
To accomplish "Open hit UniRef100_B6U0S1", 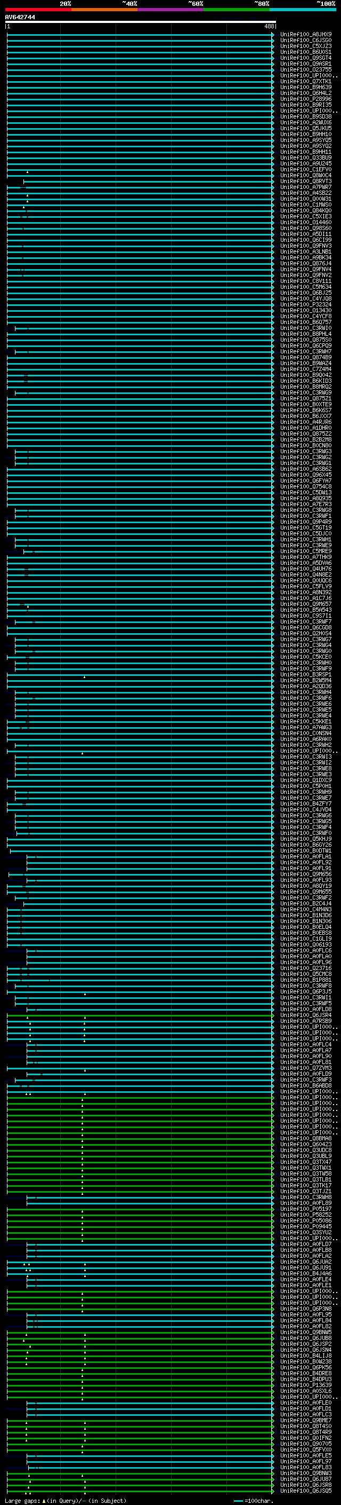I will point(306,52).
